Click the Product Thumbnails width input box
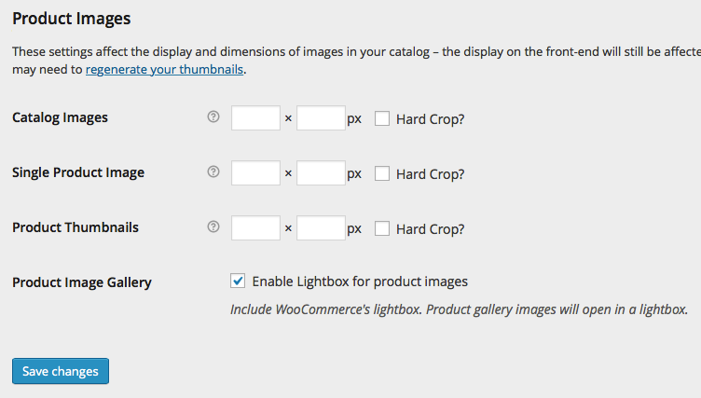This screenshot has width=701, height=398. pyautogui.click(x=255, y=228)
